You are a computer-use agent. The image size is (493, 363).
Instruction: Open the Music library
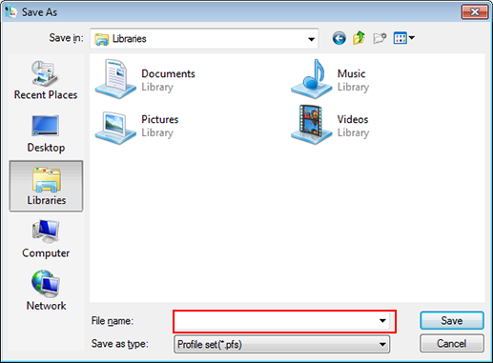[x=331, y=79]
